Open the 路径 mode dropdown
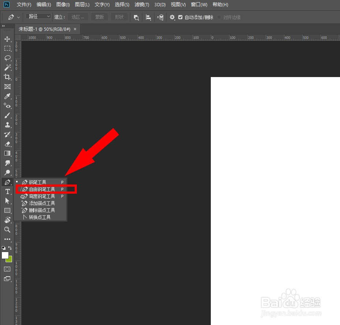The width and height of the screenshot is (340, 325). point(38,16)
